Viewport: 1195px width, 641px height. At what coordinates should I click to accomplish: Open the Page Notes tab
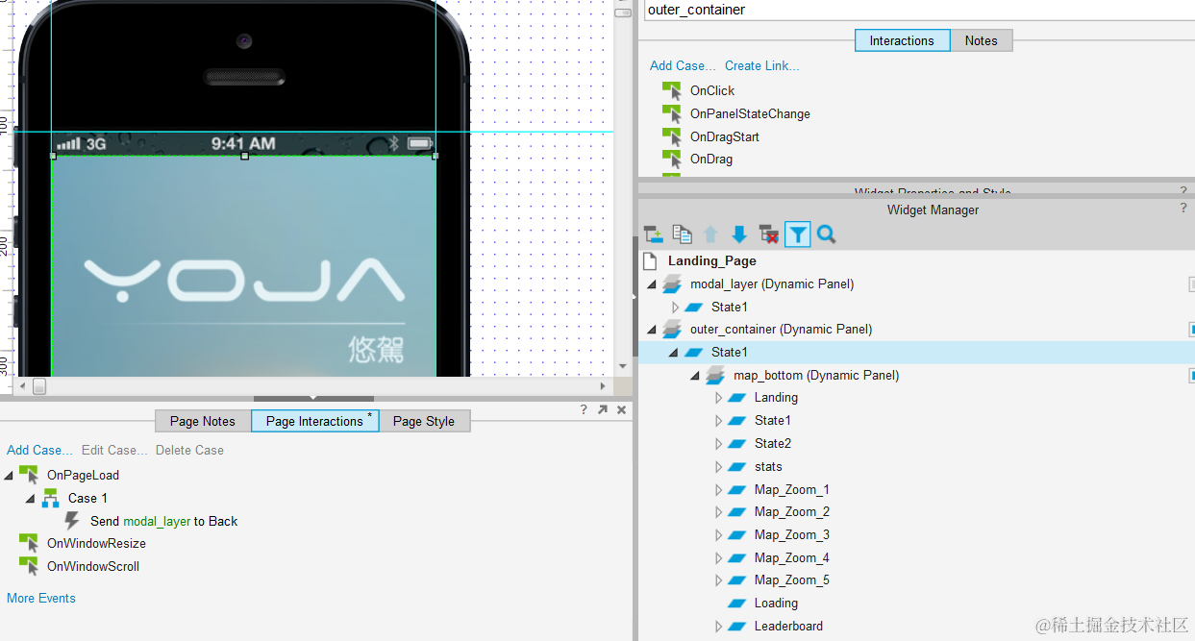click(203, 421)
